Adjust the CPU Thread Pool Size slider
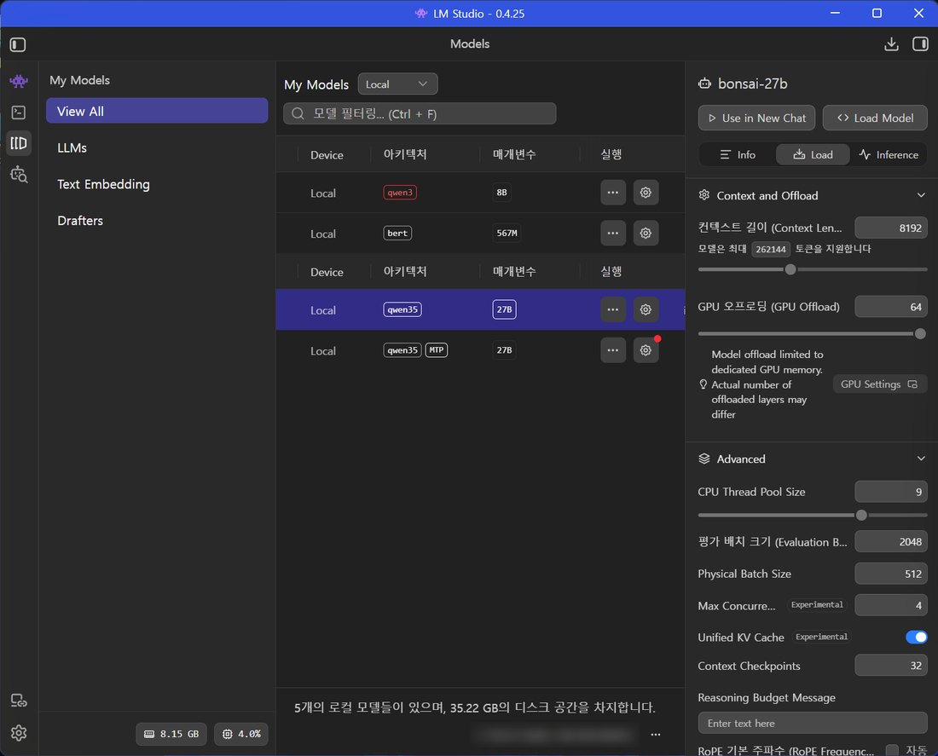Screen dimensions: 938x756 click(x=861, y=515)
